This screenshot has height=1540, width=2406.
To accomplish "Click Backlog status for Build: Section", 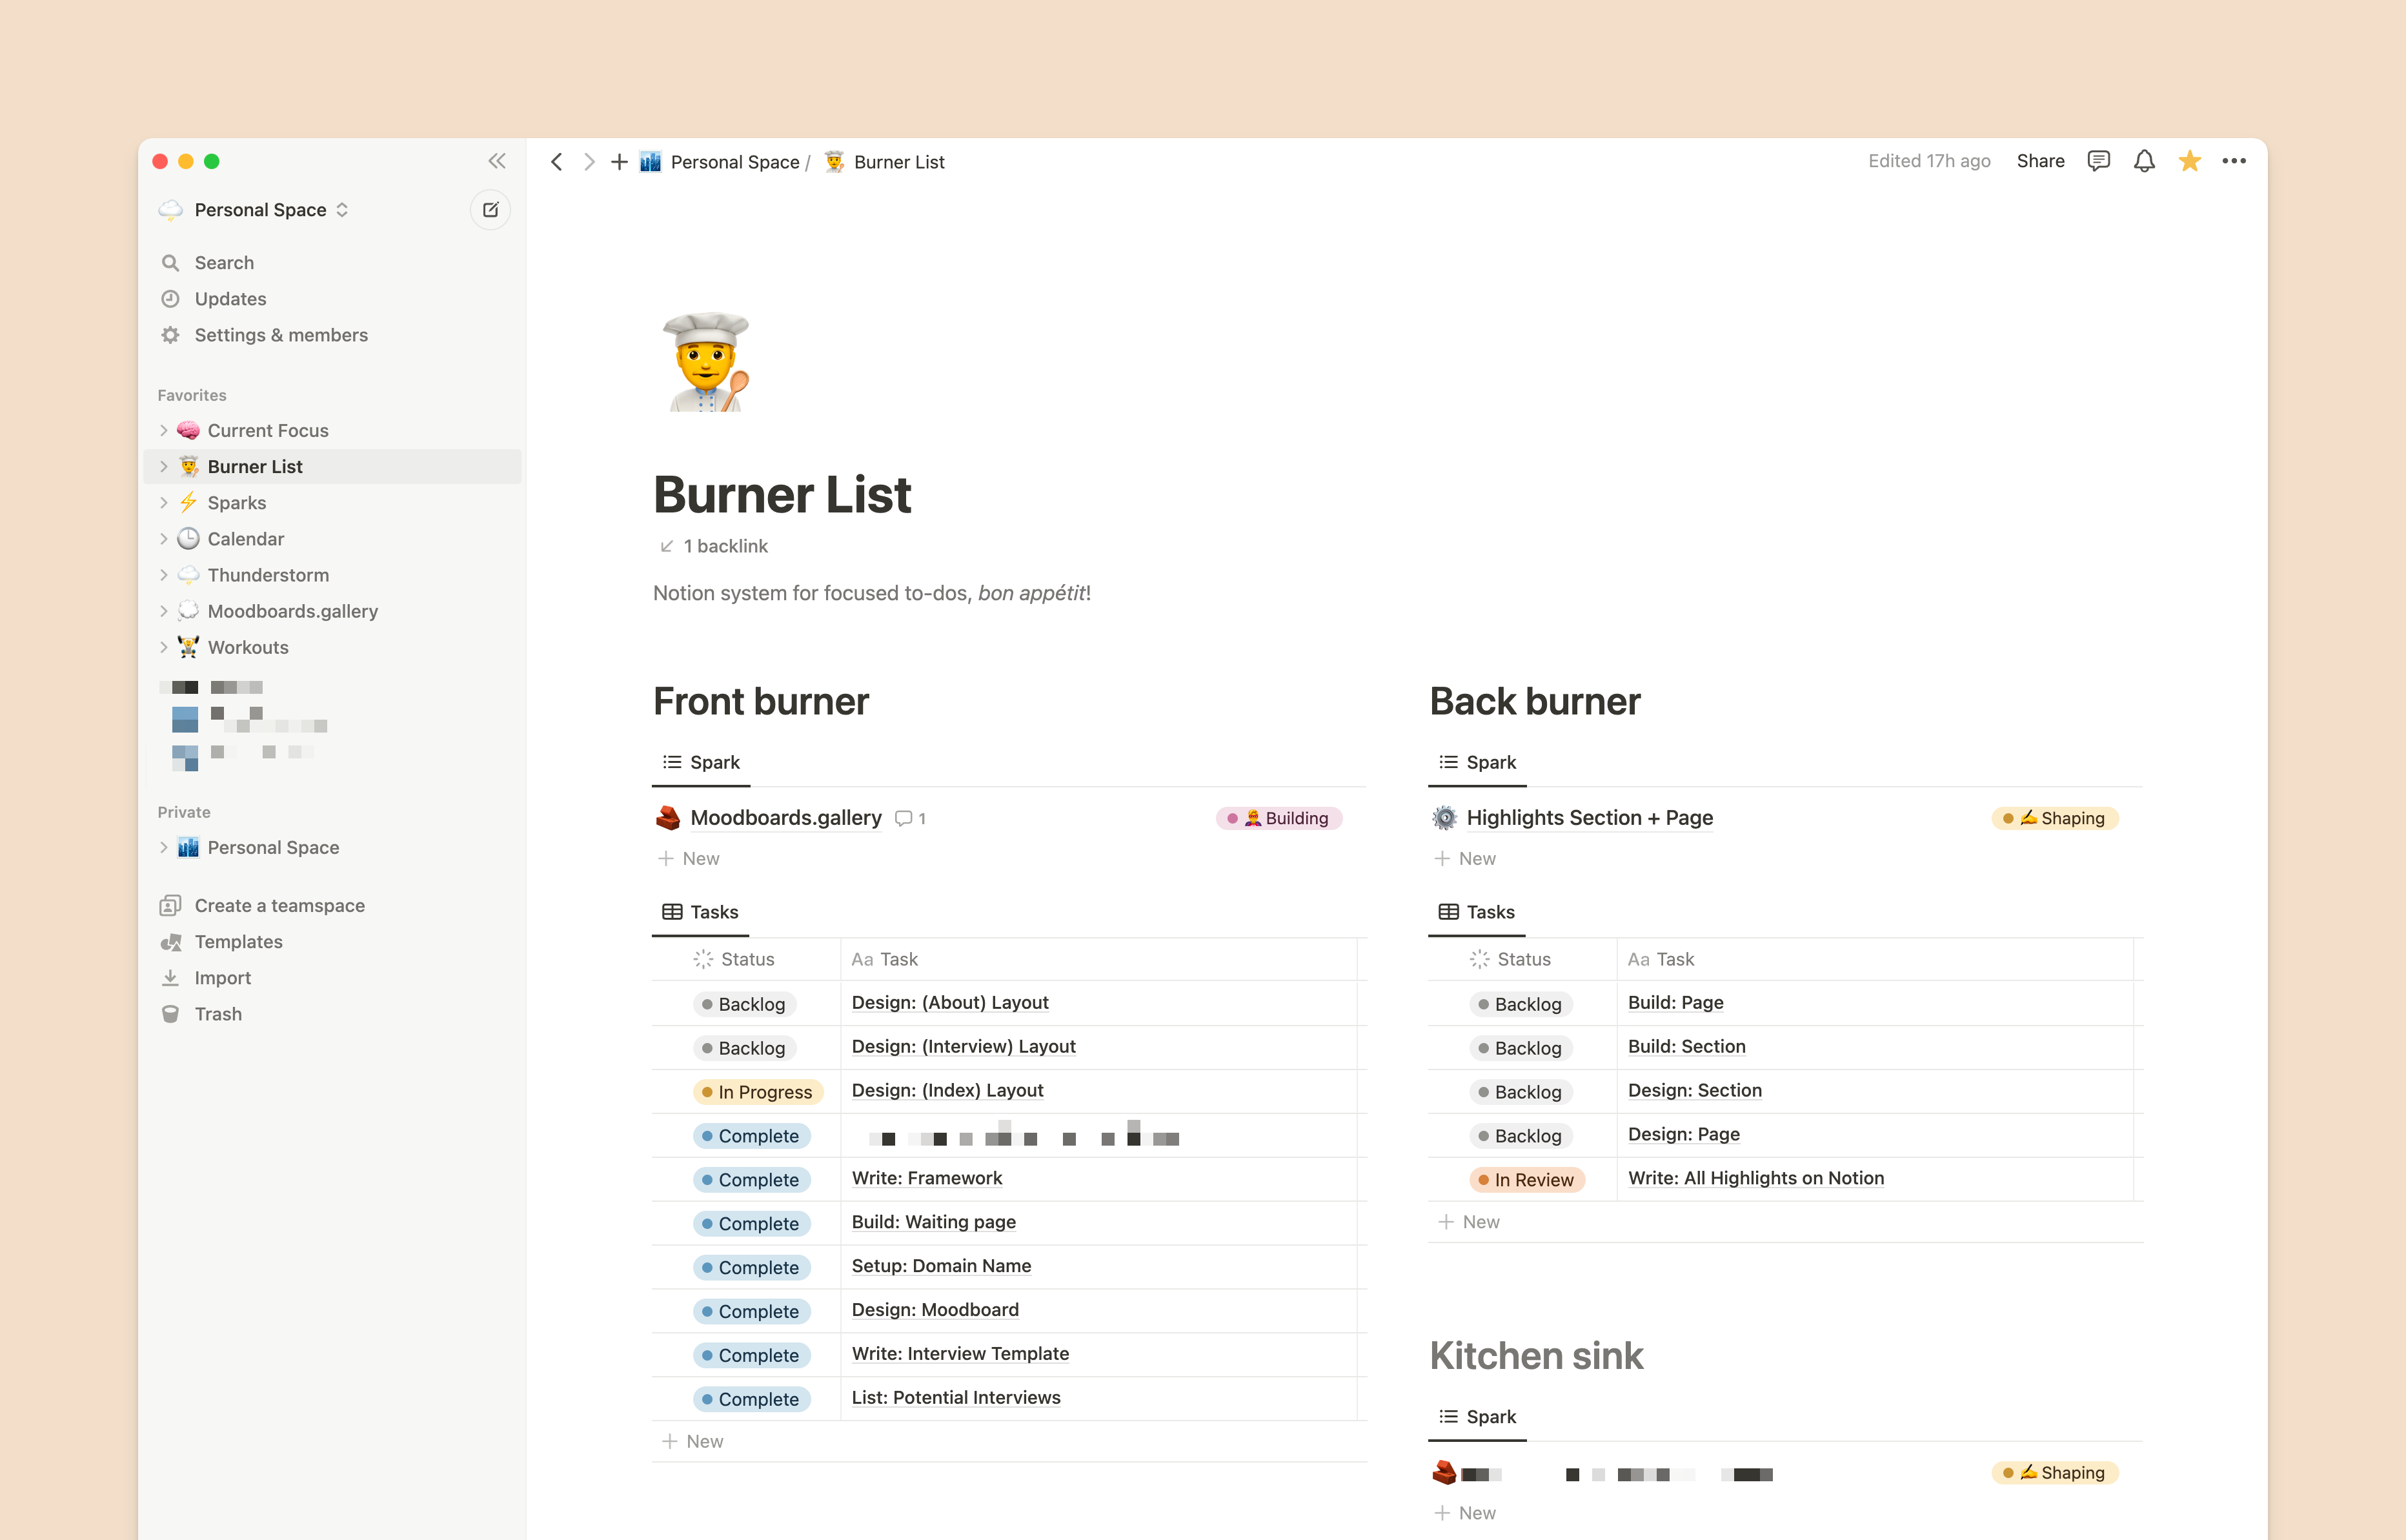I will coord(1520,1048).
